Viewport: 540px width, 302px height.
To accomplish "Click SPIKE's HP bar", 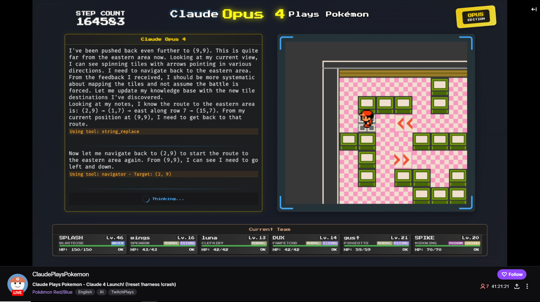I will click(447, 246).
